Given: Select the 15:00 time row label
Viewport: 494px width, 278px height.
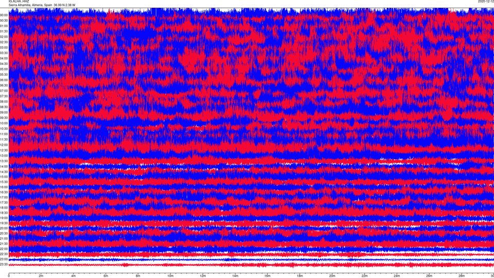Looking at the screenshot, I should [4, 177].
